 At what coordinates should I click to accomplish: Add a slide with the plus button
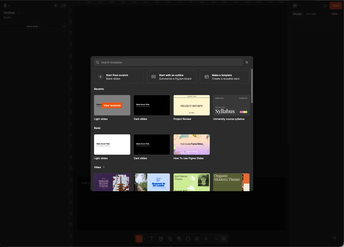coord(64,26)
